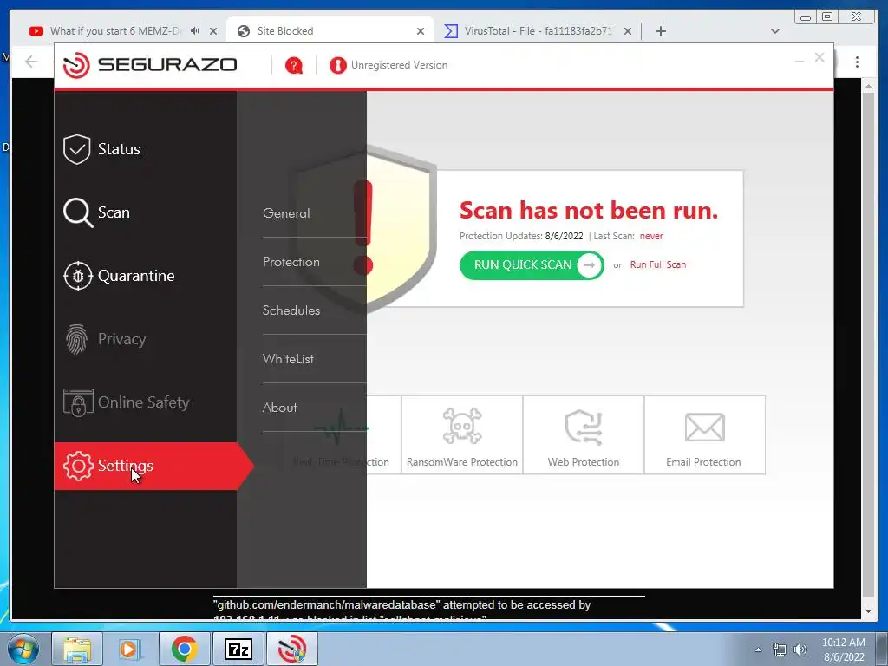Click the Run Full Scan link
This screenshot has width=888, height=666.
(658, 265)
